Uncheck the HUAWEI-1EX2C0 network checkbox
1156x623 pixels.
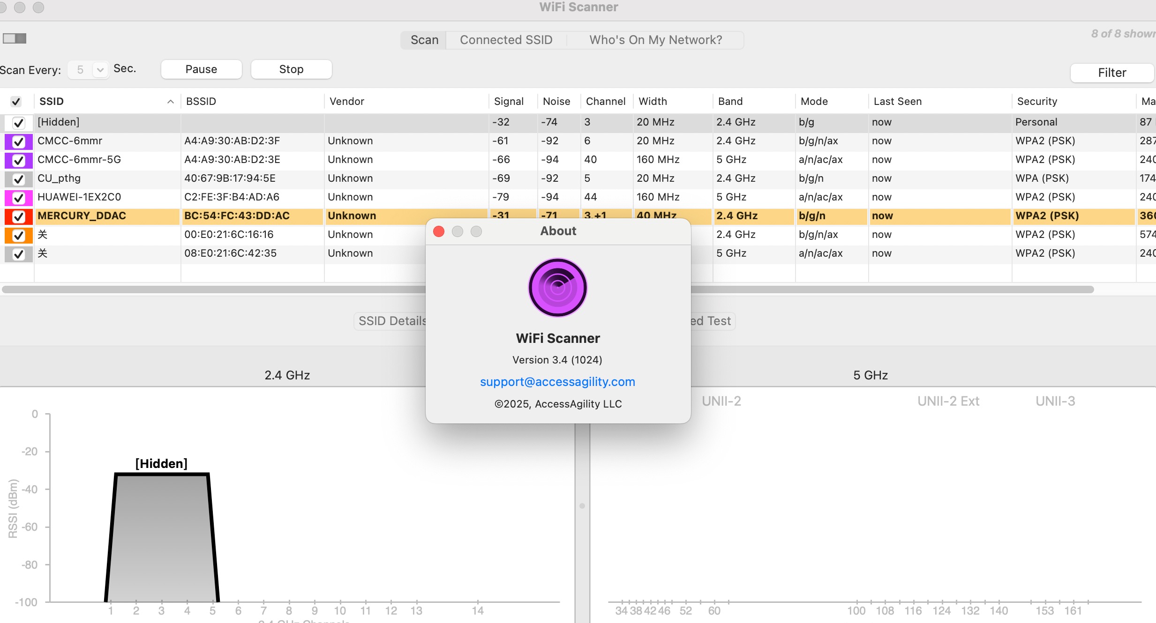pyautogui.click(x=18, y=198)
